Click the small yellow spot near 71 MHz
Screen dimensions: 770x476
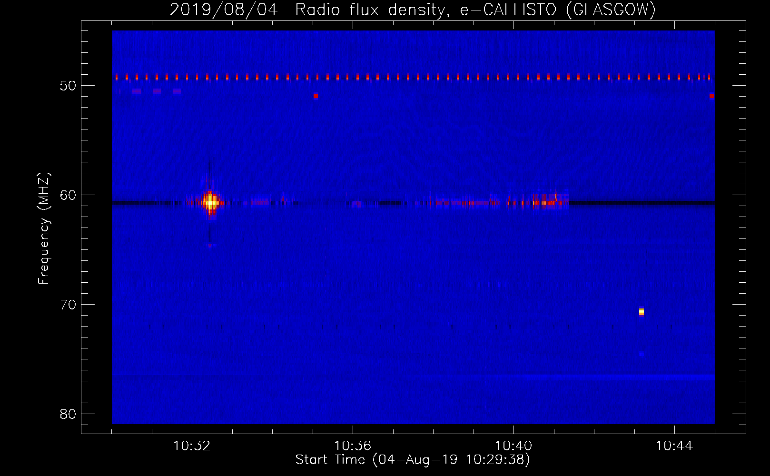coord(642,312)
